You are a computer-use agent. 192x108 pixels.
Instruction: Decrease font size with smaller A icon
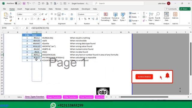(46, 14)
